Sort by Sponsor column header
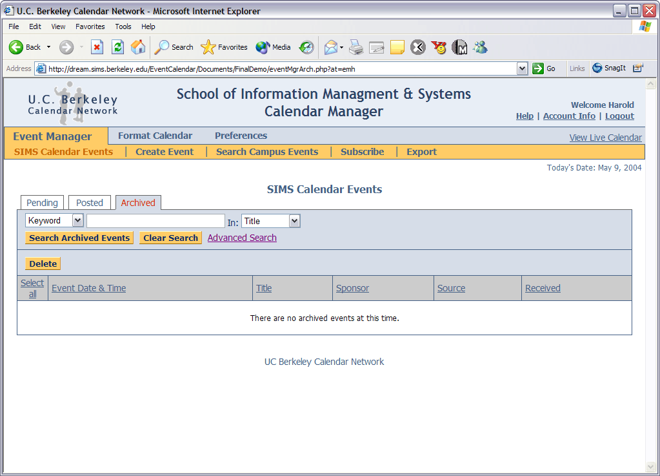Image resolution: width=660 pixels, height=476 pixels. tap(352, 288)
